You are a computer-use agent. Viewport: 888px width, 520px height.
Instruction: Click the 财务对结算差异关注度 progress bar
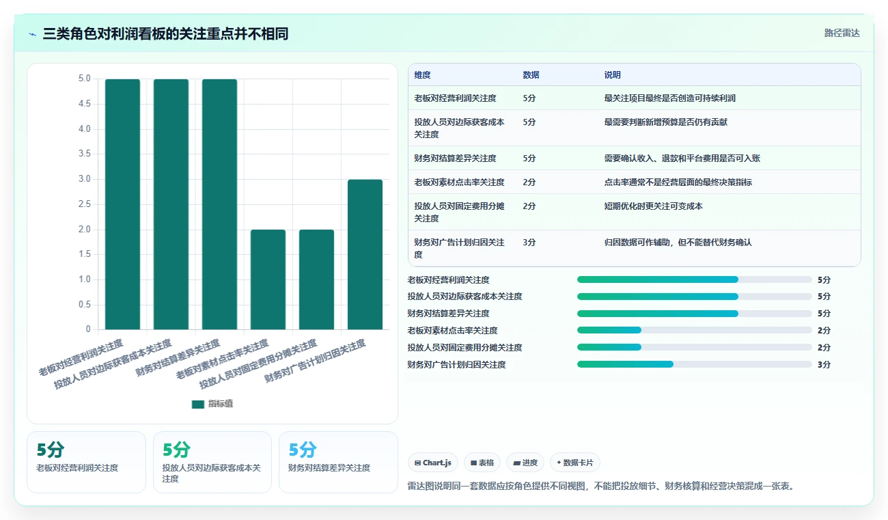tap(695, 314)
